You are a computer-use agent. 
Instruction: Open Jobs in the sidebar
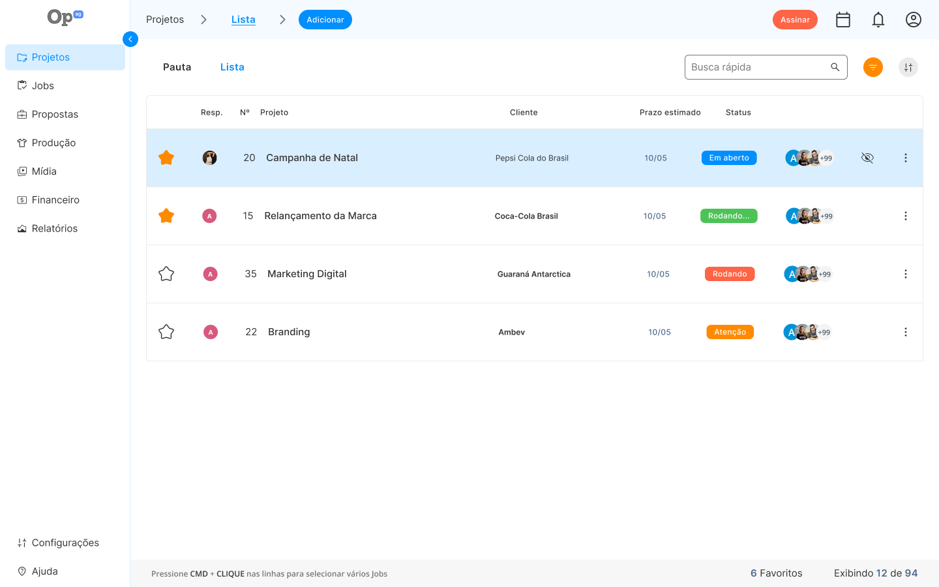pyautogui.click(x=43, y=85)
